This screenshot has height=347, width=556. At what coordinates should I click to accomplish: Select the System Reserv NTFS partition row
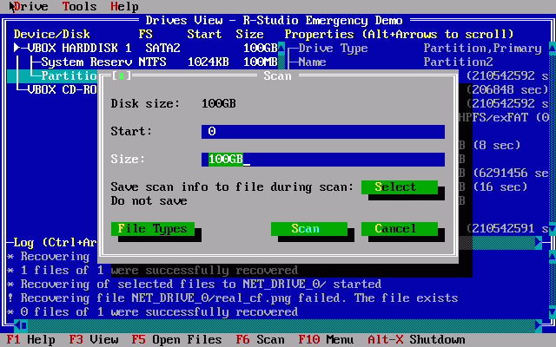[x=145, y=62]
